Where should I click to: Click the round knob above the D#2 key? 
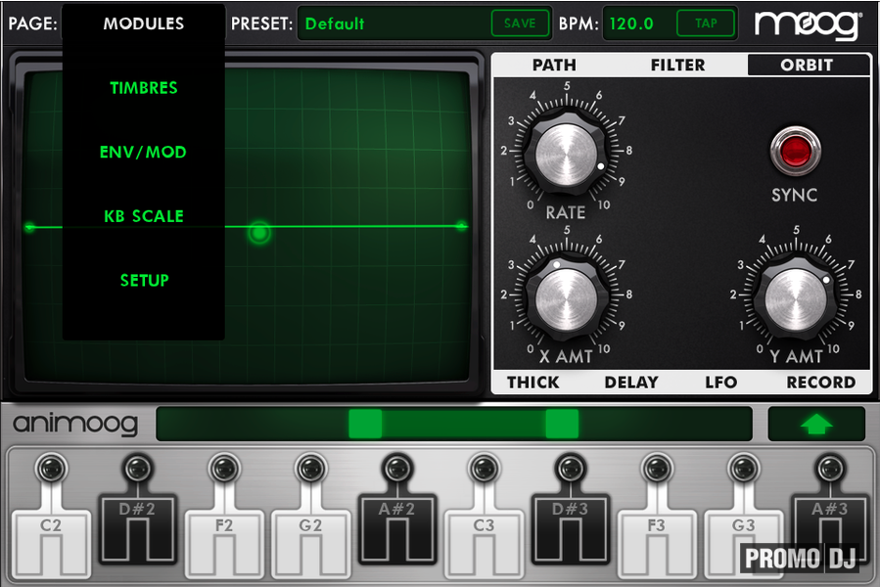click(x=137, y=468)
